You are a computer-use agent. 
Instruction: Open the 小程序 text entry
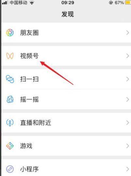pos(29,169)
